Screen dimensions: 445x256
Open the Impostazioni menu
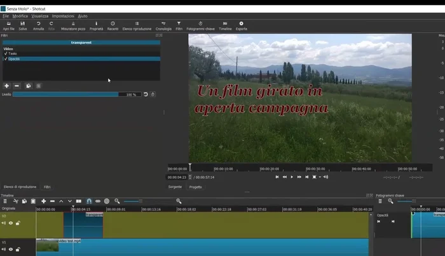pyautogui.click(x=62, y=15)
